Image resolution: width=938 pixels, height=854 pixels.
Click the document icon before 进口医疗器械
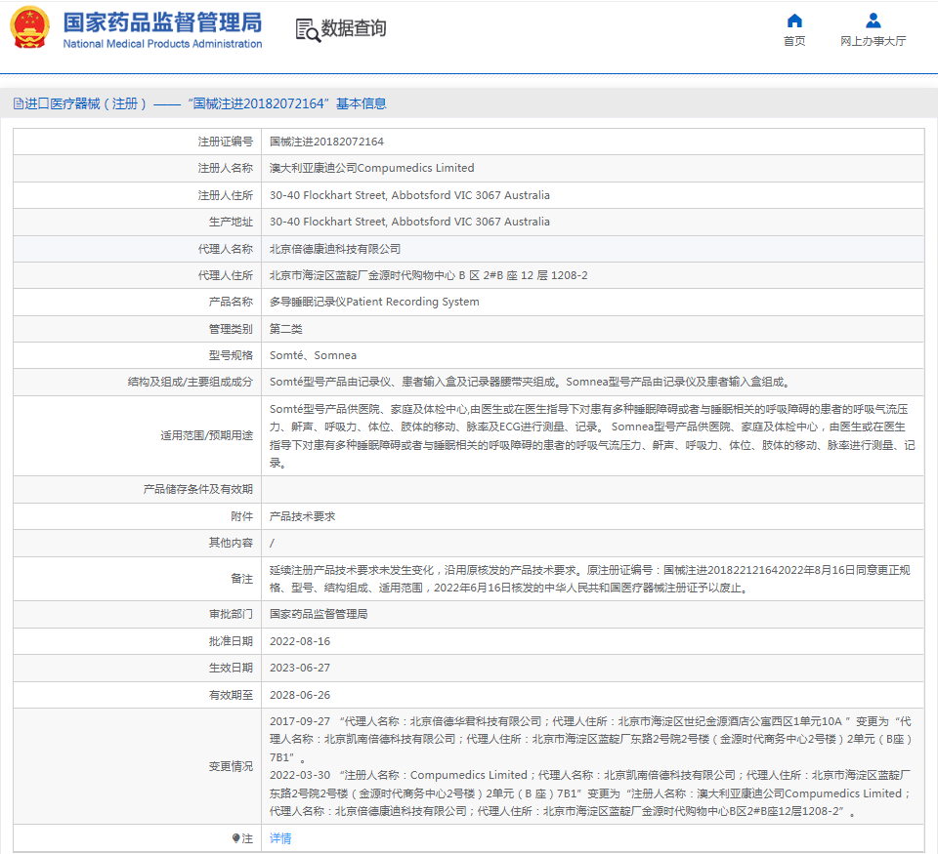click(x=18, y=103)
